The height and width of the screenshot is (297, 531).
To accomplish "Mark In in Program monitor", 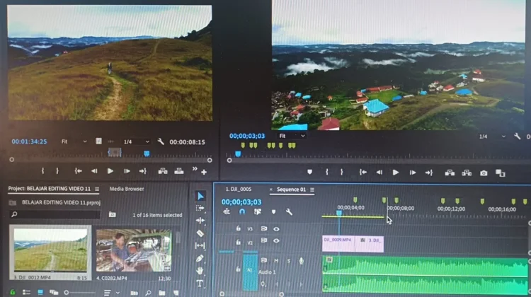I will 327,172.
